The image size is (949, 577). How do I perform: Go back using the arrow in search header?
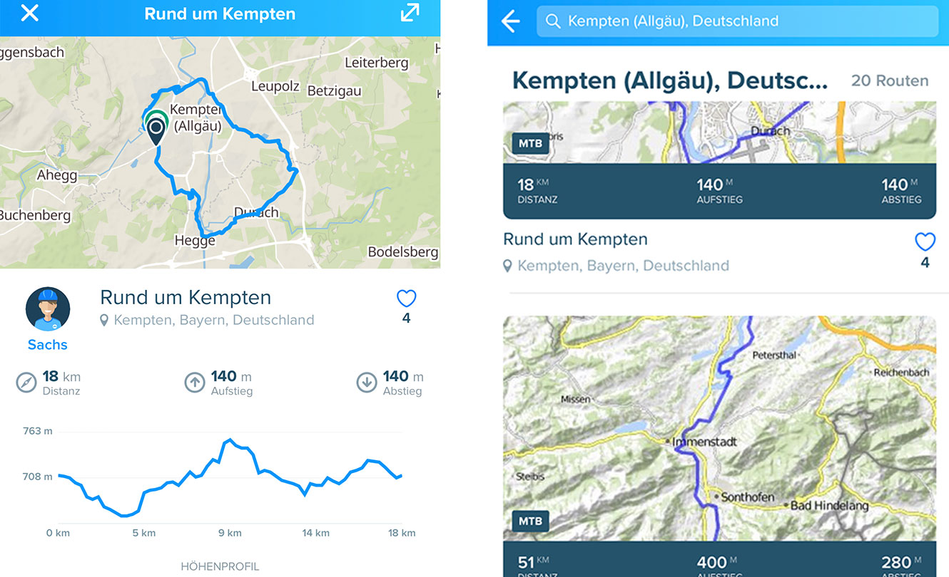pos(511,21)
